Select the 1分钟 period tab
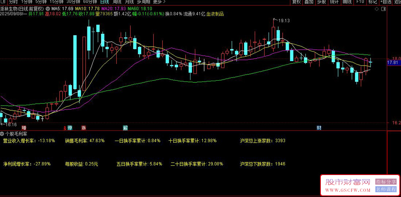This screenshot has width=401, height=197. pos(26,2)
